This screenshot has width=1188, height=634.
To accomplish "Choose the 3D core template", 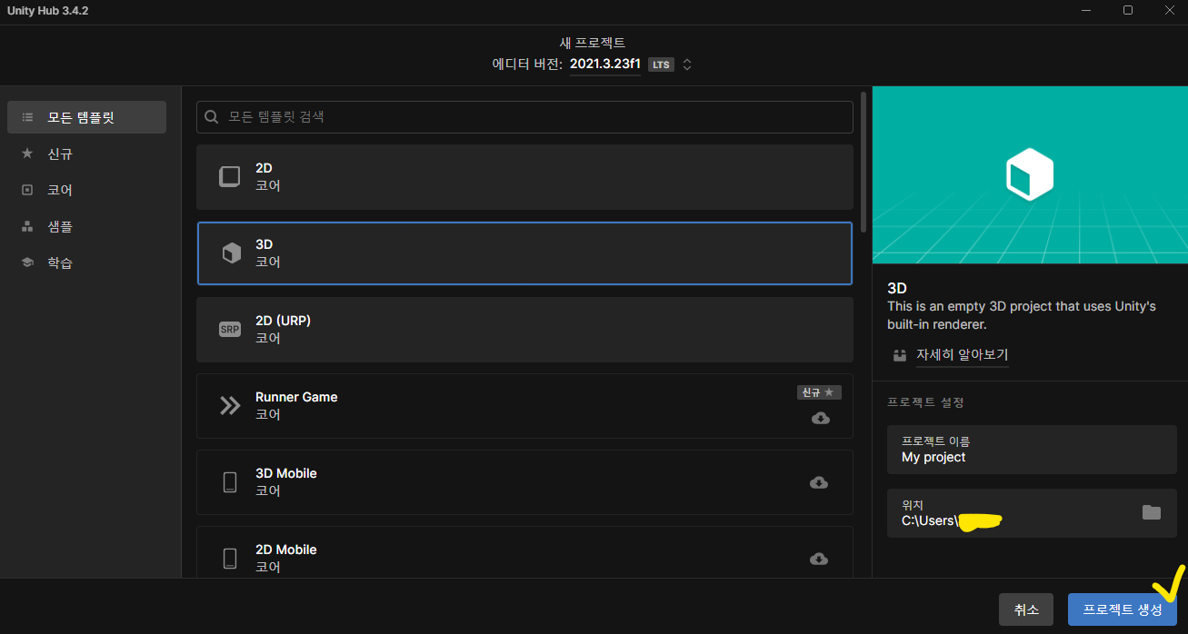I will [x=524, y=253].
